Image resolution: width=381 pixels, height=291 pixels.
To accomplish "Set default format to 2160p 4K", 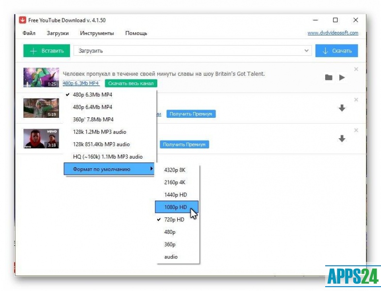I will [x=177, y=182].
